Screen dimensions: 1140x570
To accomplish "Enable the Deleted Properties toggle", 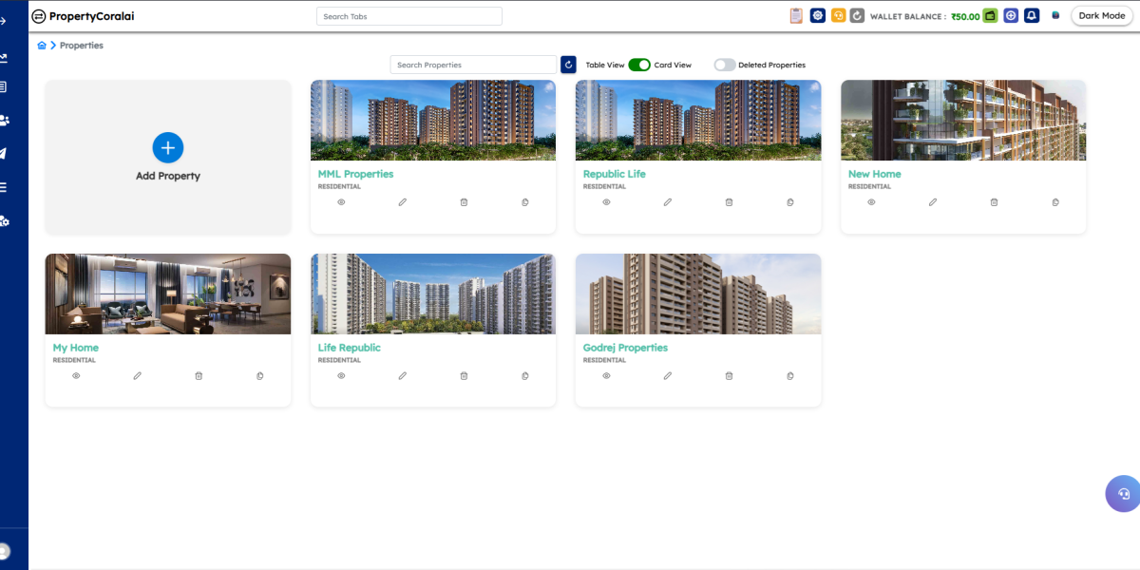I will (x=725, y=65).
